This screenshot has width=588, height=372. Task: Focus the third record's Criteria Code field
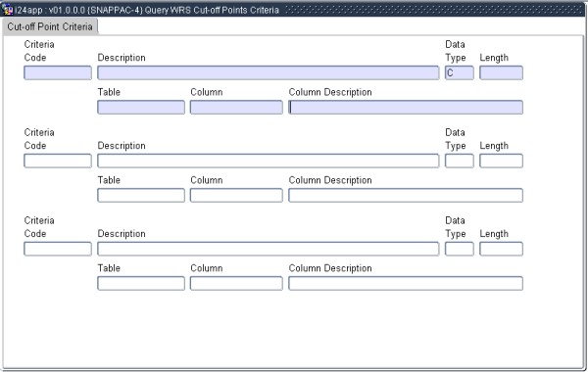coord(58,249)
